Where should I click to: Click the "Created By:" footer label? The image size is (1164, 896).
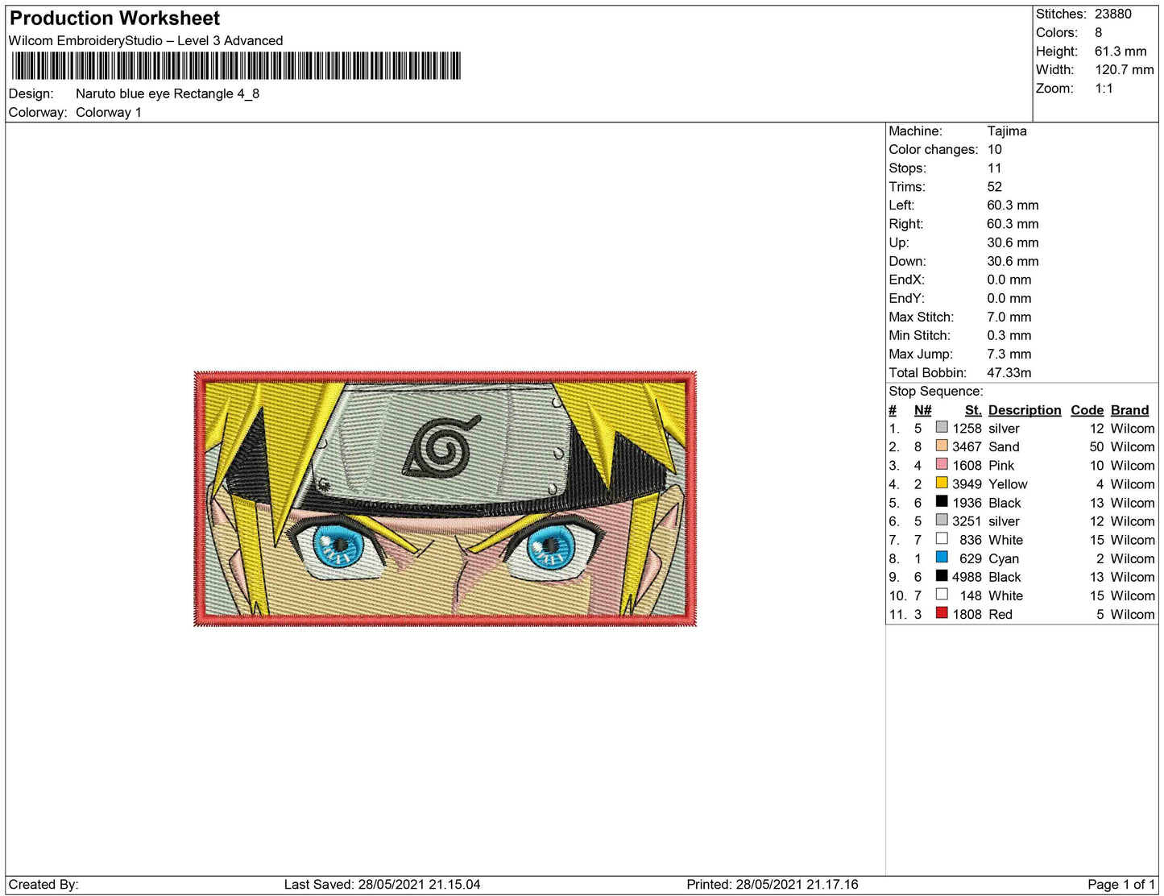coord(43,885)
